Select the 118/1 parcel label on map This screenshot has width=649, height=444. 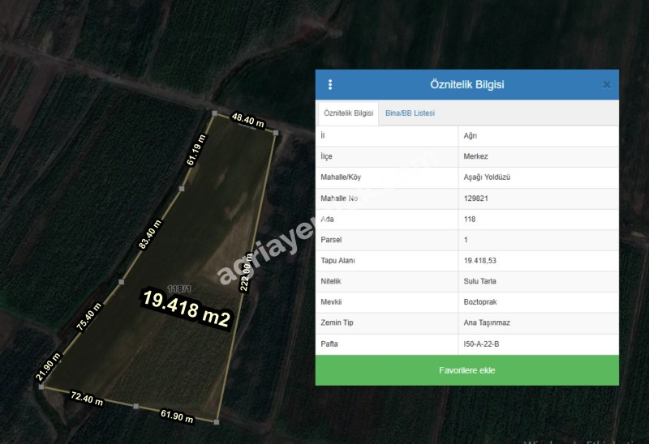pyautogui.click(x=178, y=288)
